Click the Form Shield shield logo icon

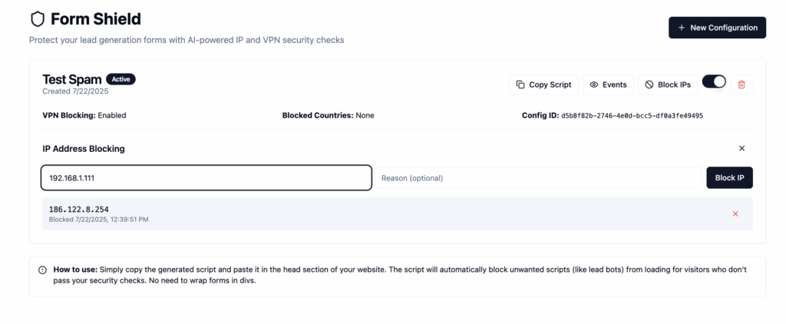[x=37, y=18]
